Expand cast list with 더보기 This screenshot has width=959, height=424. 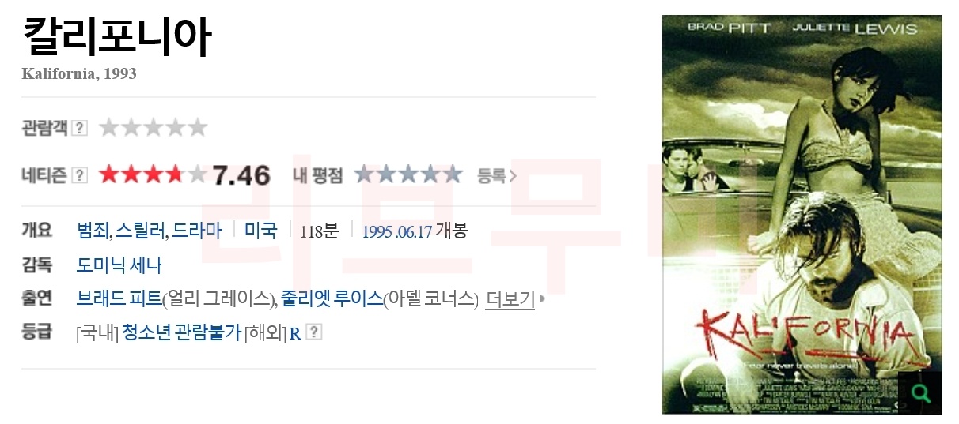click(x=510, y=300)
